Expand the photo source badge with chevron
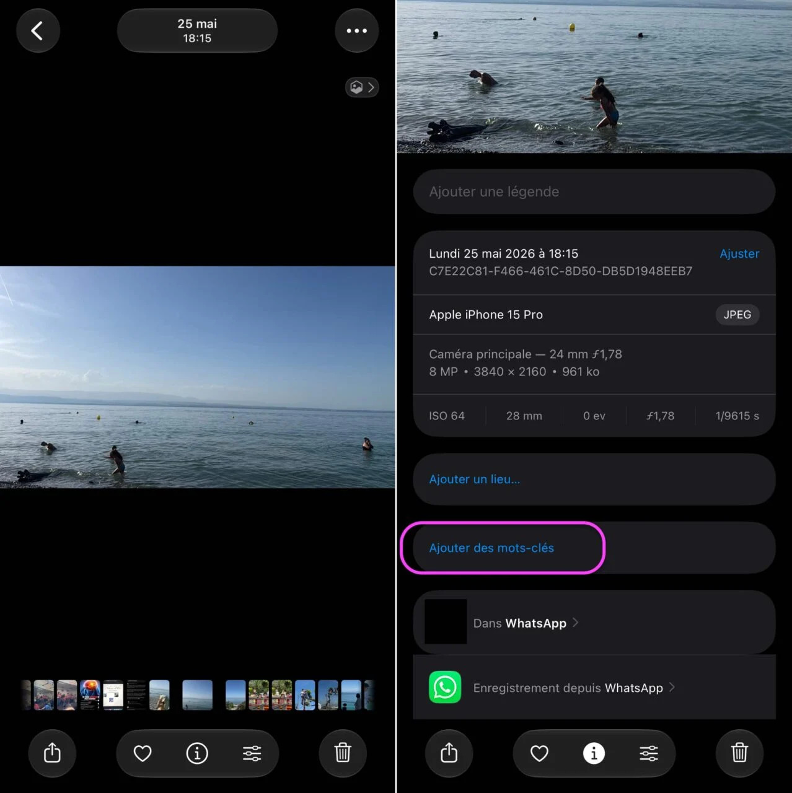Viewport: 792px width, 793px height. [362, 87]
